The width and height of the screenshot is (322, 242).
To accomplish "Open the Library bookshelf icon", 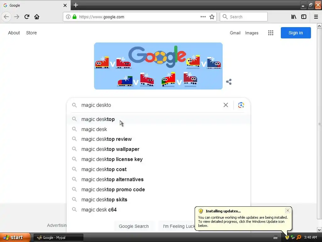I will (x=294, y=17).
